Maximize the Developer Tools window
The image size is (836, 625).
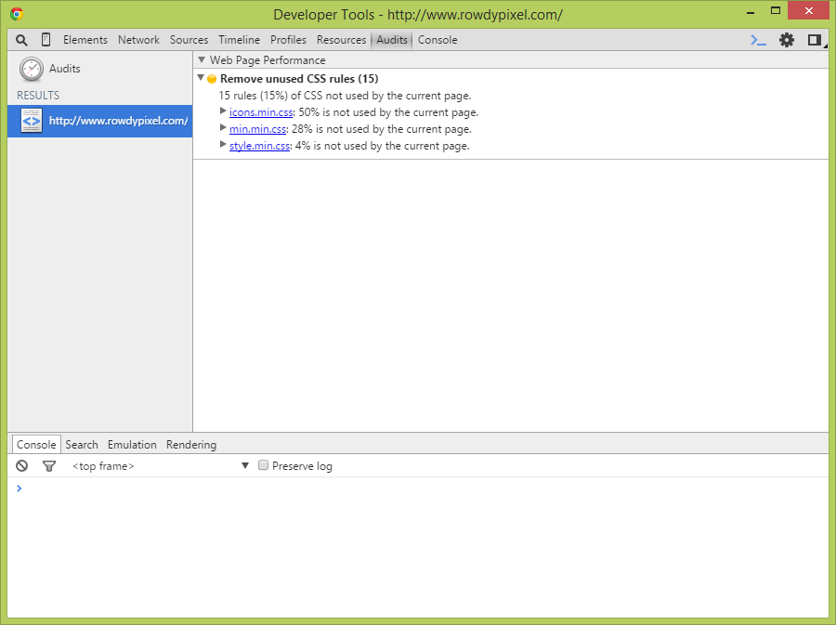point(776,11)
